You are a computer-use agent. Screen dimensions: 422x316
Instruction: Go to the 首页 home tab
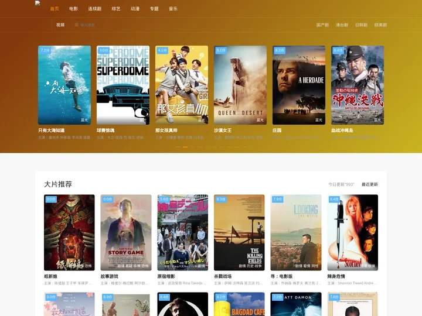55,9
